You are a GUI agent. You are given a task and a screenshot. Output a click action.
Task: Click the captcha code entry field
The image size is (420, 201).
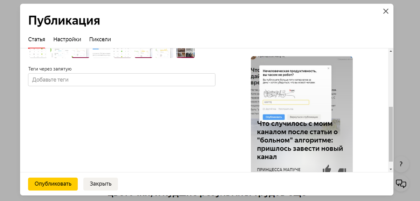[285, 102]
